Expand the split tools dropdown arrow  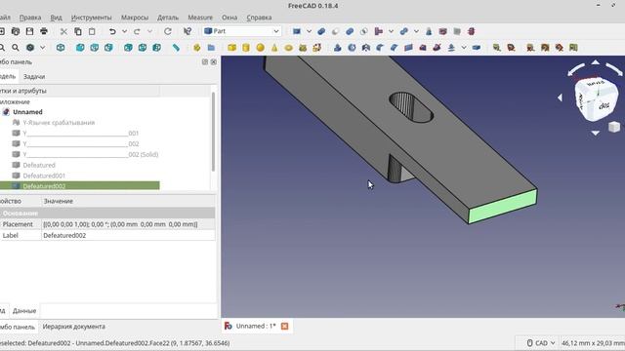point(416,31)
